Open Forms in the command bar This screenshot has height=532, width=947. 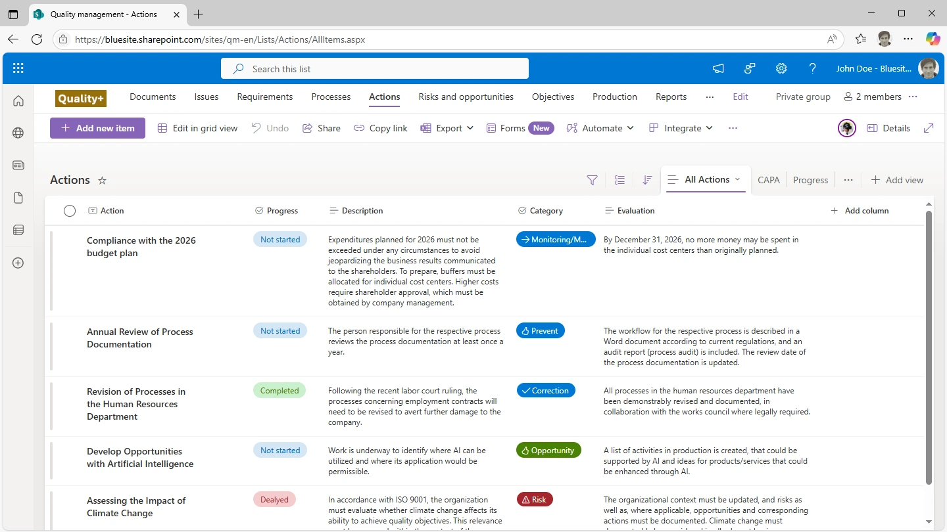pyautogui.click(x=520, y=128)
